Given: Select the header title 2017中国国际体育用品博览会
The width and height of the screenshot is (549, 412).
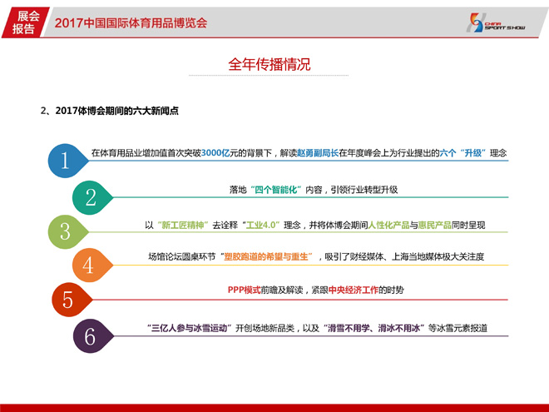Looking at the screenshot, I should (x=131, y=23).
